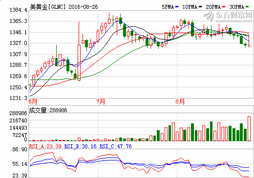Screen dimensions: 254x178
Task: Click the tallest red volume bar at right end
Action: click(249, 128)
